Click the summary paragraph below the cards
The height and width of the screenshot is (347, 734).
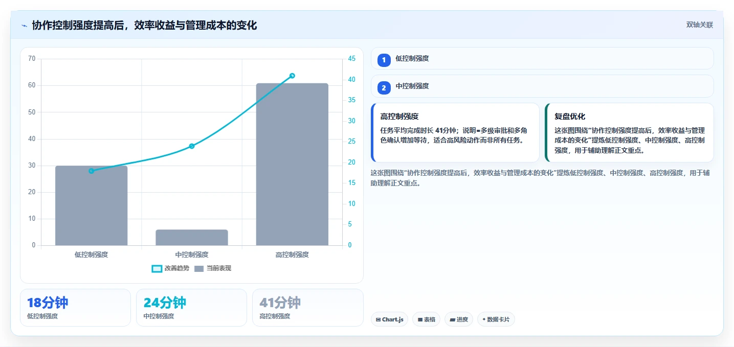(540, 178)
